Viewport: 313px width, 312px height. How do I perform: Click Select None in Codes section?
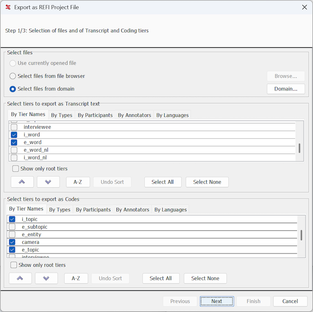click(205, 278)
